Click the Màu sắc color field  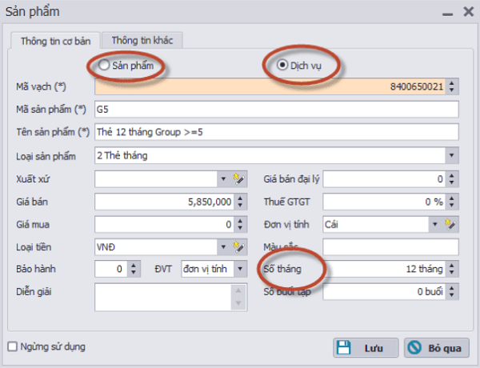[390, 246]
